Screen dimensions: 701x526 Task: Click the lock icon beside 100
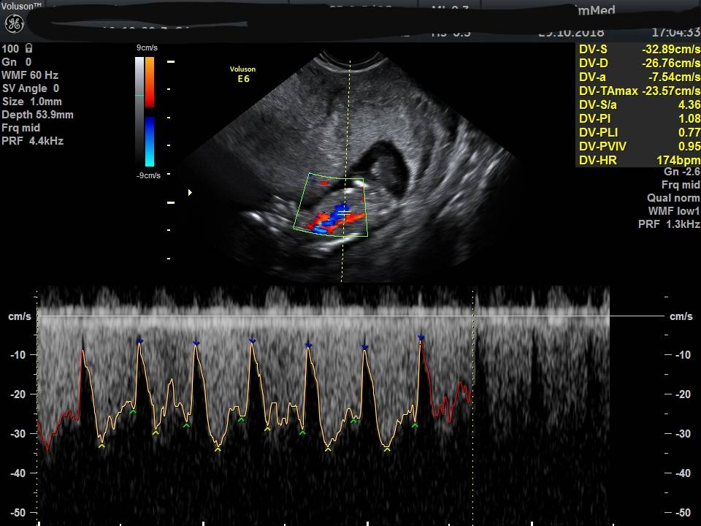pos(28,48)
